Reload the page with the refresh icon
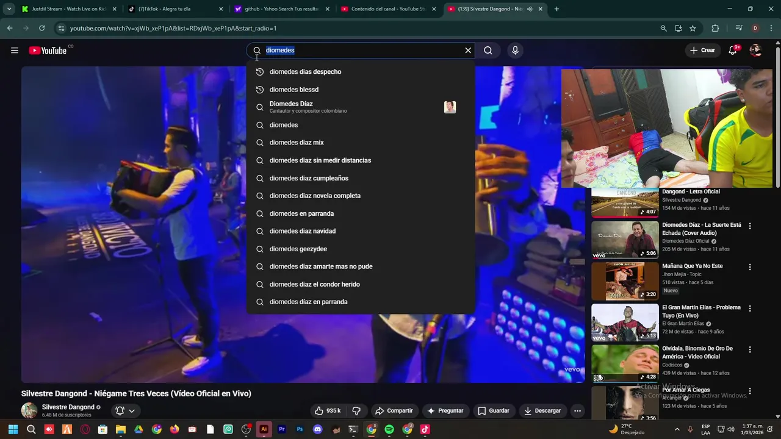The width and height of the screenshot is (781, 439). tap(41, 28)
